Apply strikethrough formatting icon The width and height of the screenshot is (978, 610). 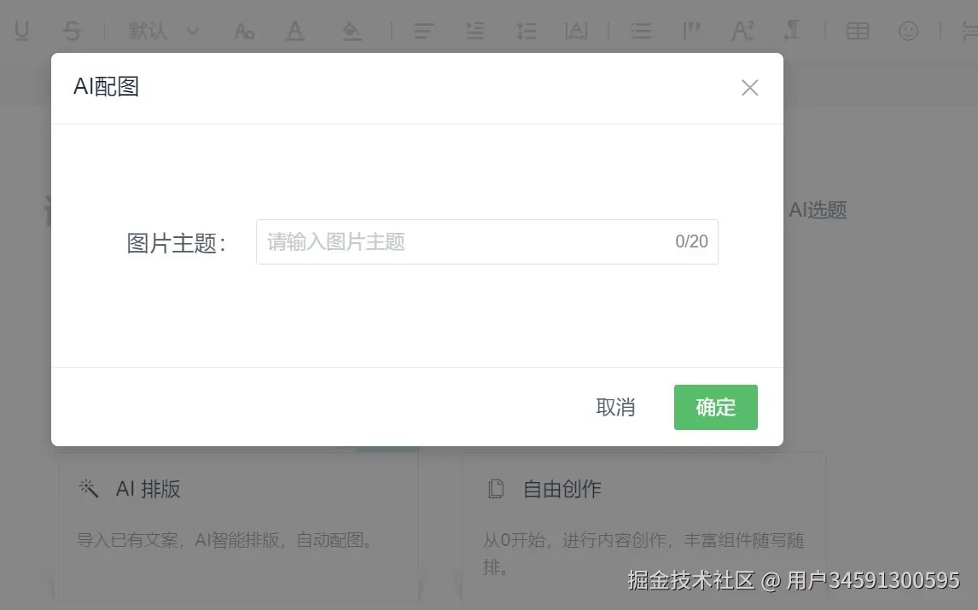(x=73, y=31)
